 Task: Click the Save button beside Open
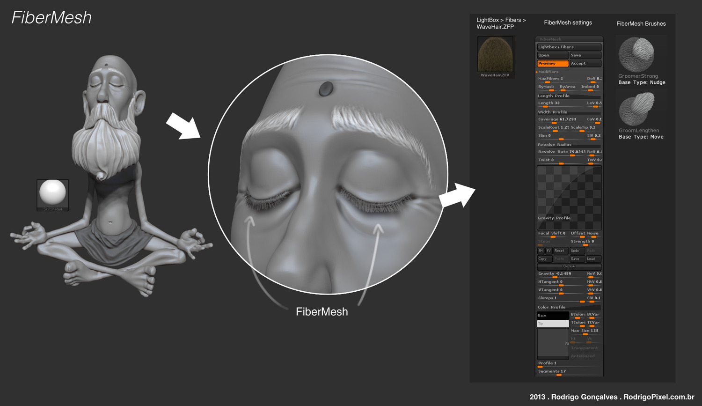pyautogui.click(x=585, y=55)
